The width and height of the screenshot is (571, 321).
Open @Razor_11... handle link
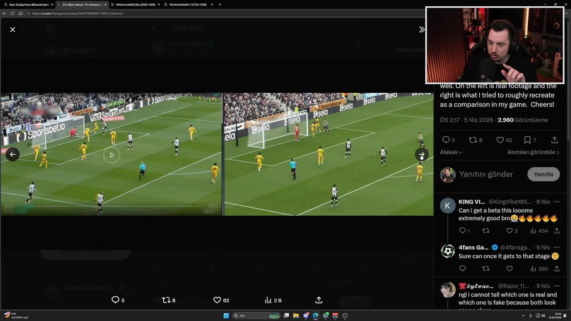pyautogui.click(x=513, y=286)
